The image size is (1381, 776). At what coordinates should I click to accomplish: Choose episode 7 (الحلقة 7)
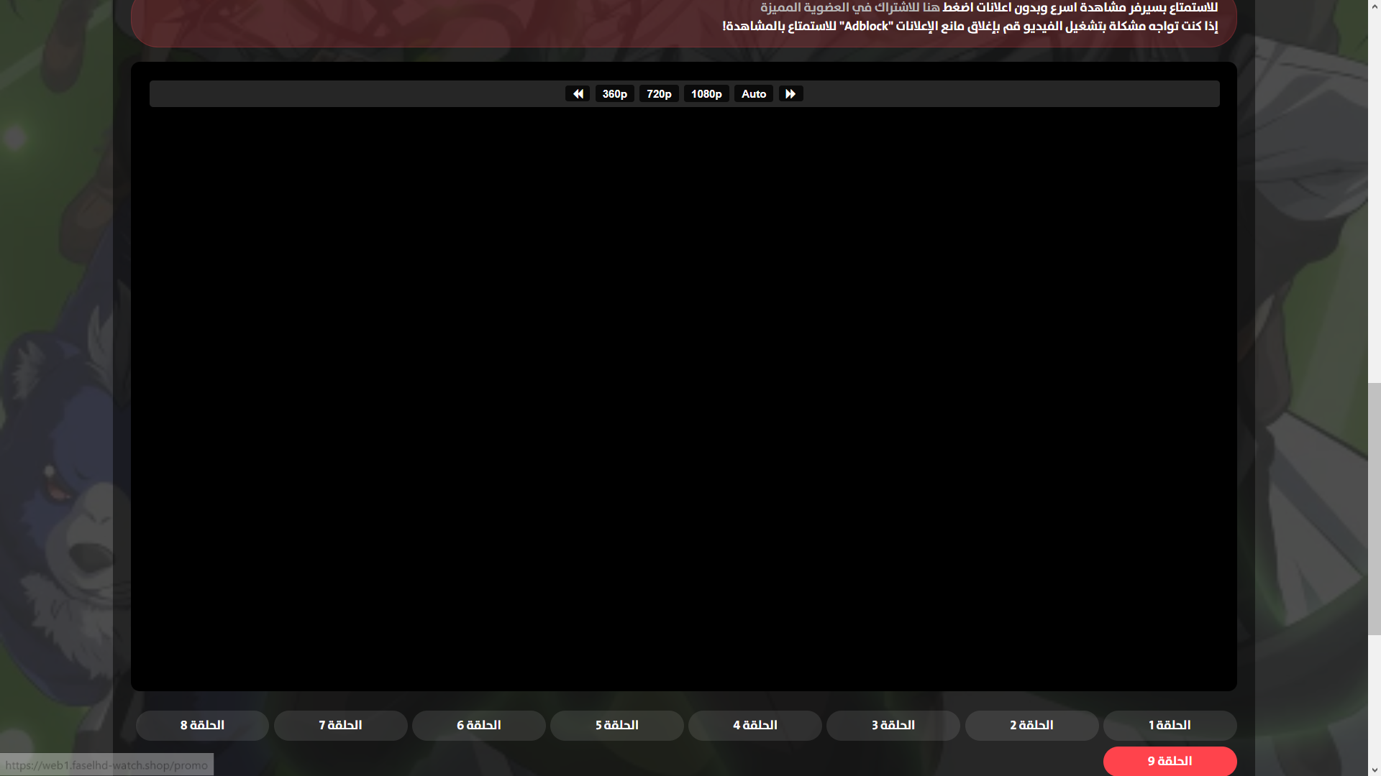341,725
